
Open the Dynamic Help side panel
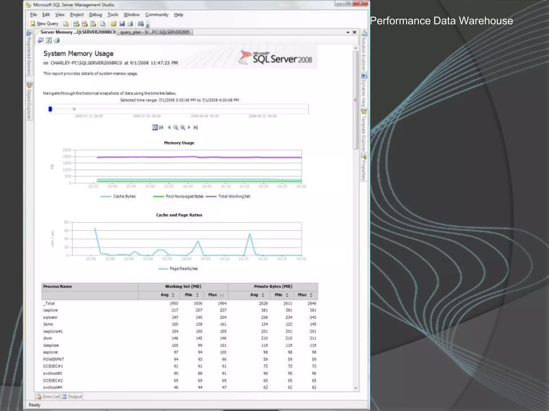point(364,90)
